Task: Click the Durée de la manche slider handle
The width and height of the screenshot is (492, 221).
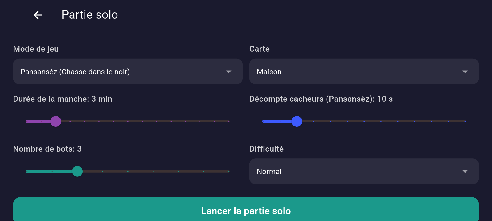Action: (x=56, y=121)
